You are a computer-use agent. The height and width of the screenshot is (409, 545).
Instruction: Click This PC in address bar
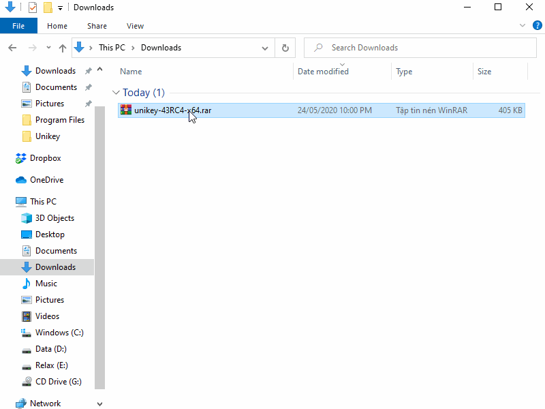(112, 48)
